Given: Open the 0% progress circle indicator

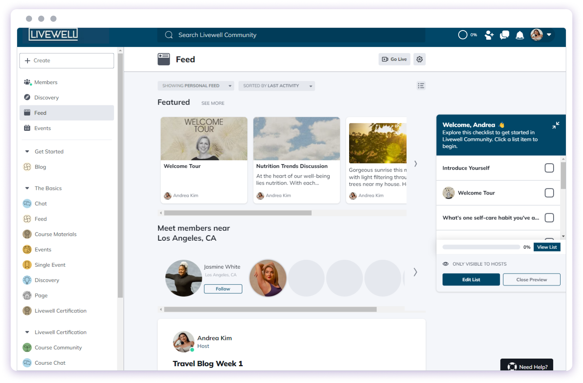Looking at the screenshot, I should point(462,35).
